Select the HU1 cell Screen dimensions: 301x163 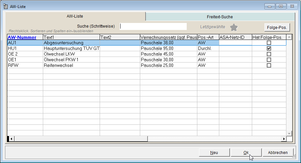25,49
